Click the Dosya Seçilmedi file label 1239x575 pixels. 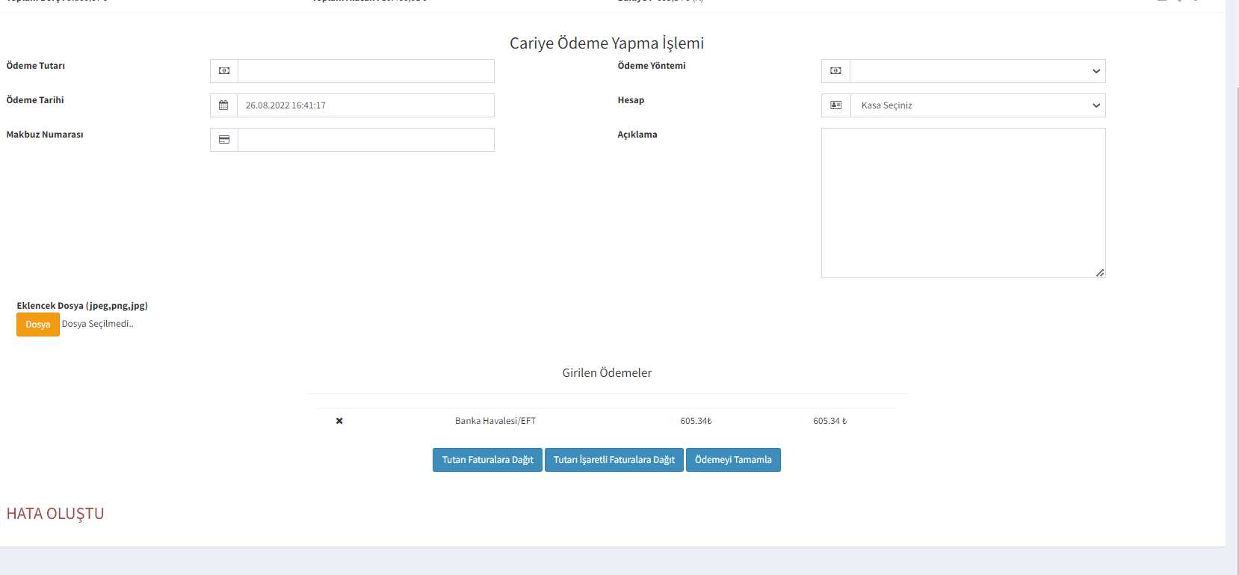point(97,324)
